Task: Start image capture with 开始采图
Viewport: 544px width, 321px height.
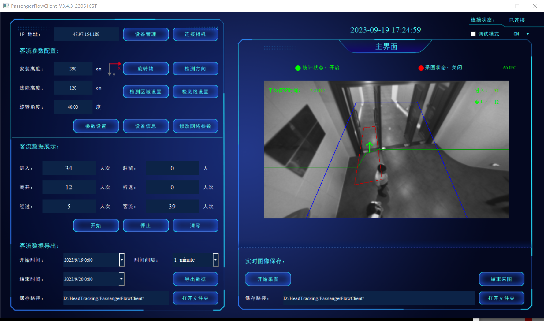Action: click(268, 279)
